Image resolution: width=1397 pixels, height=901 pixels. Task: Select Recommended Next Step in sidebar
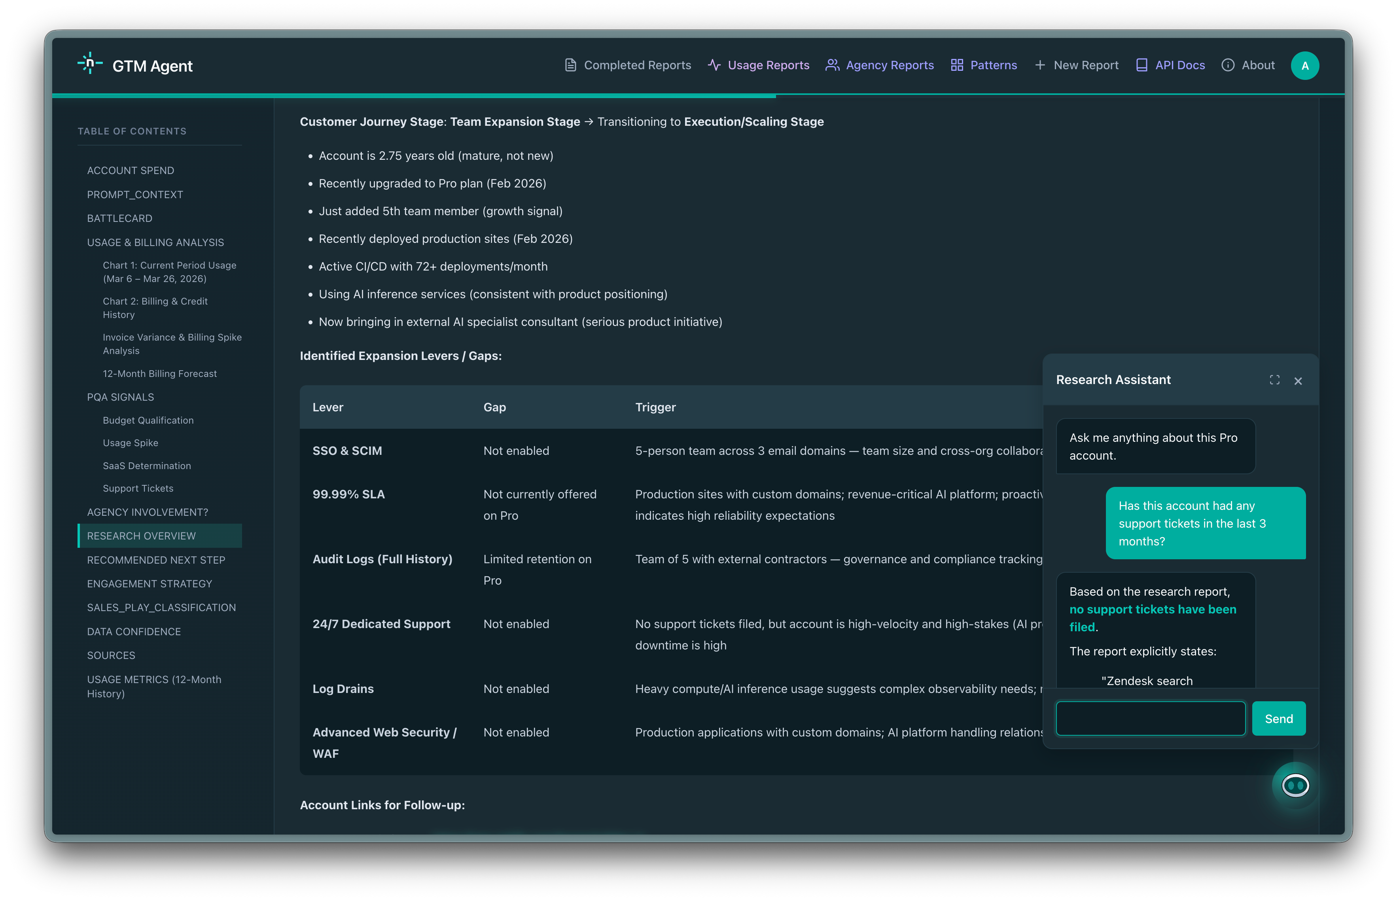156,560
